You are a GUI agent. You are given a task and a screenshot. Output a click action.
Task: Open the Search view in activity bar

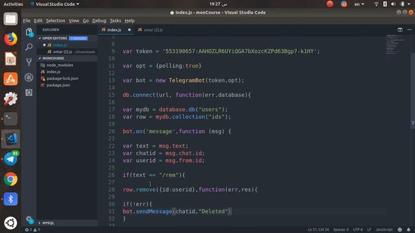(29, 47)
